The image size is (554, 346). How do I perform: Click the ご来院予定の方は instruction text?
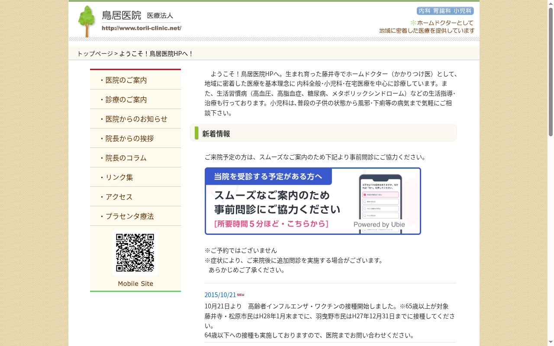[x=315, y=157]
